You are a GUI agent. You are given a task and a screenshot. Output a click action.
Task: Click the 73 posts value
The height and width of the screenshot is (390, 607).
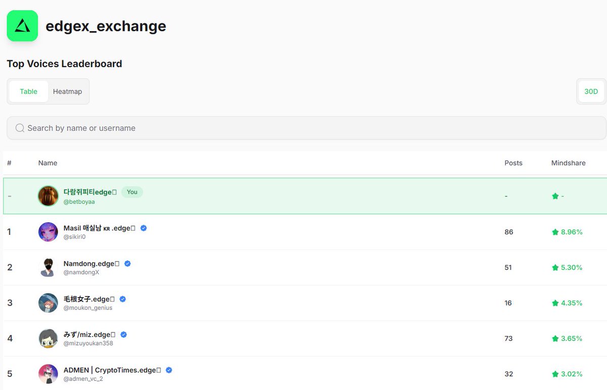[x=509, y=338]
